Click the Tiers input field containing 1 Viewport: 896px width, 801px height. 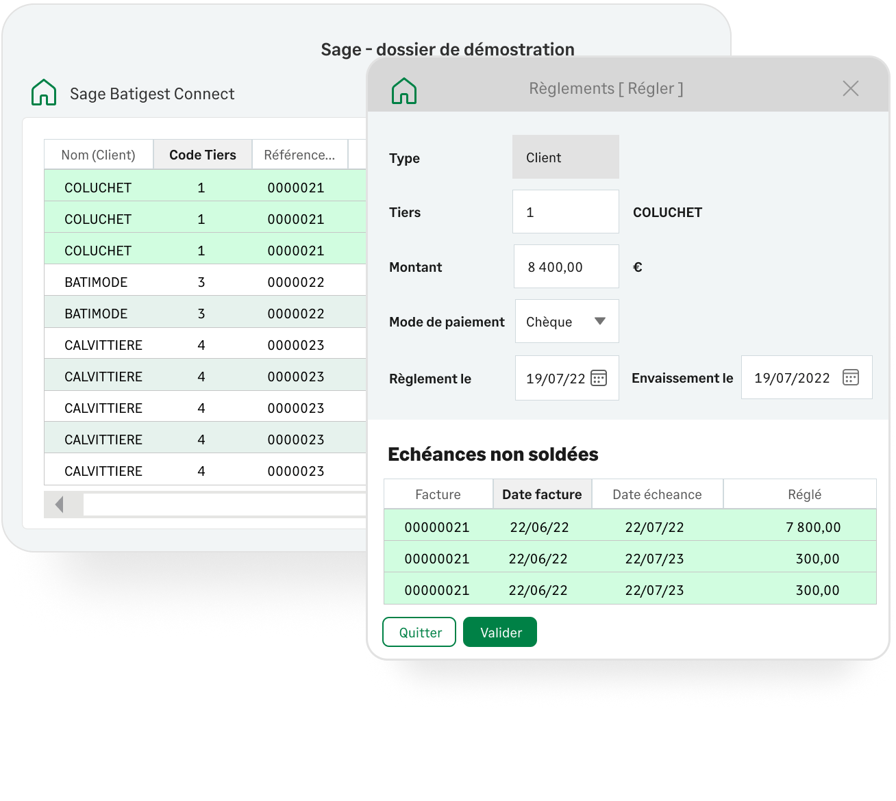coord(566,212)
